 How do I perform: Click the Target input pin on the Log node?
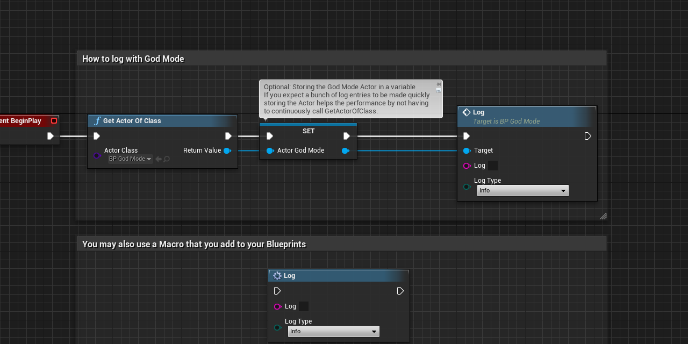[x=467, y=150]
